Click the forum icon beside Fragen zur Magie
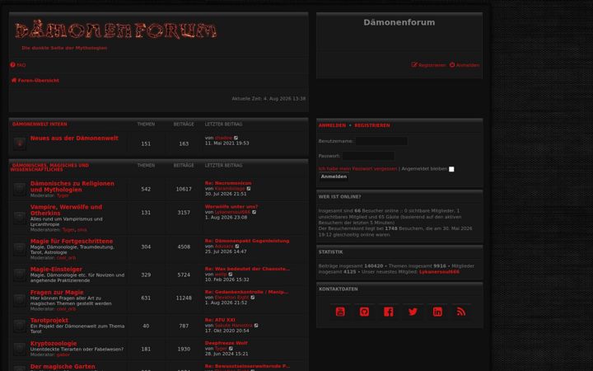The height and width of the screenshot is (371, 593). point(20,300)
